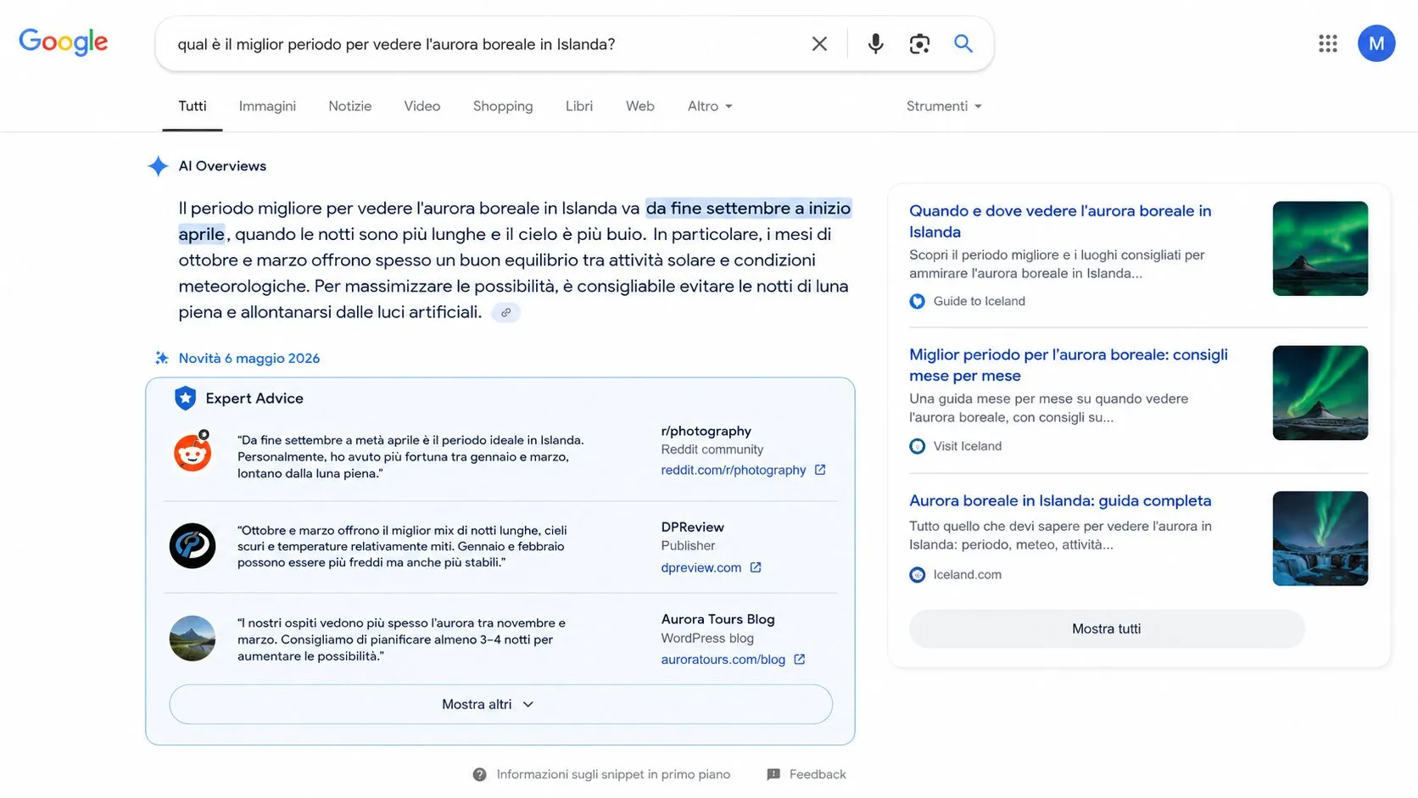Switch to the Video tab
The height and width of the screenshot is (798, 1418).
pyautogui.click(x=422, y=106)
